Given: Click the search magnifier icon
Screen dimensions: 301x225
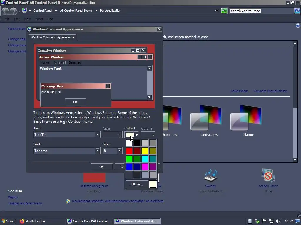Looking at the screenshot, I should tap(297, 11).
